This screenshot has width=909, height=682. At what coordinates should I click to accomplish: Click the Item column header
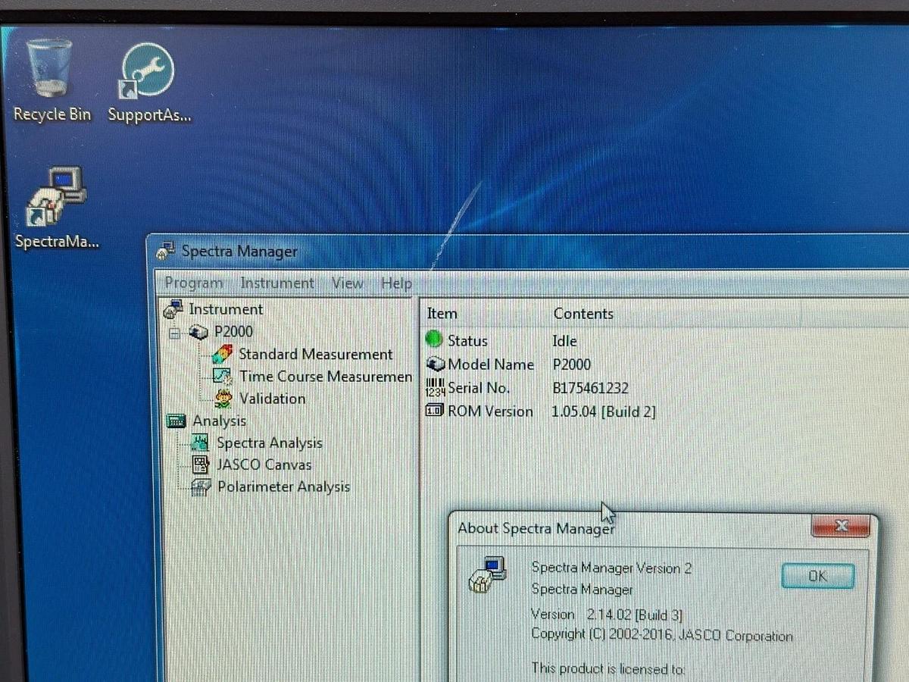442,313
